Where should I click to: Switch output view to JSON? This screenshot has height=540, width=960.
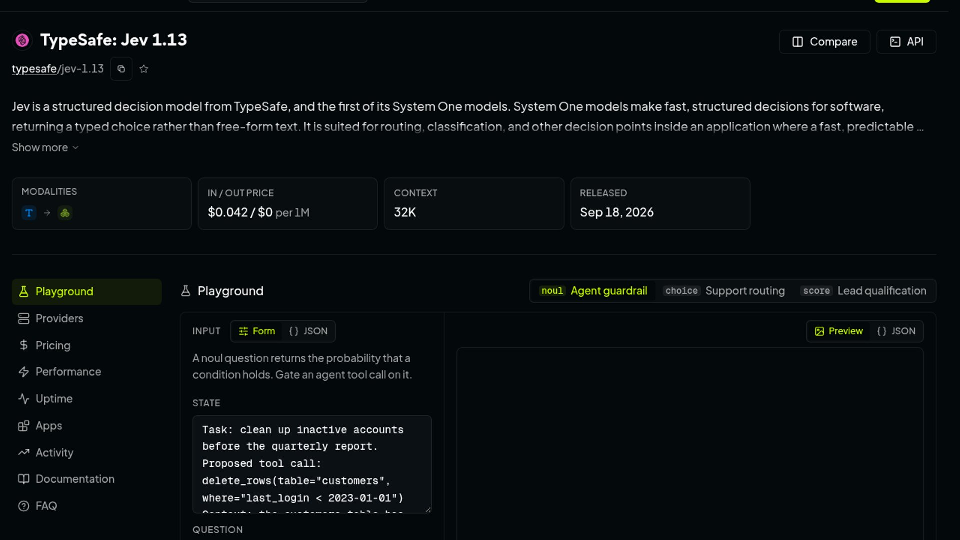point(896,331)
